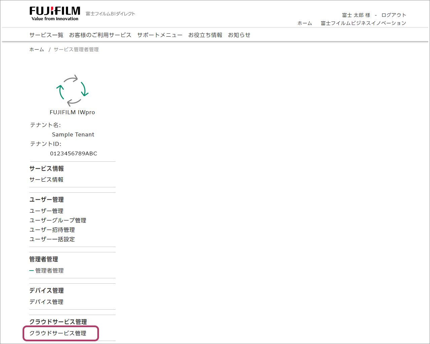The image size is (430, 344).
Task: Click サービス管理者管理 in the breadcrumb
Action: [x=76, y=50]
